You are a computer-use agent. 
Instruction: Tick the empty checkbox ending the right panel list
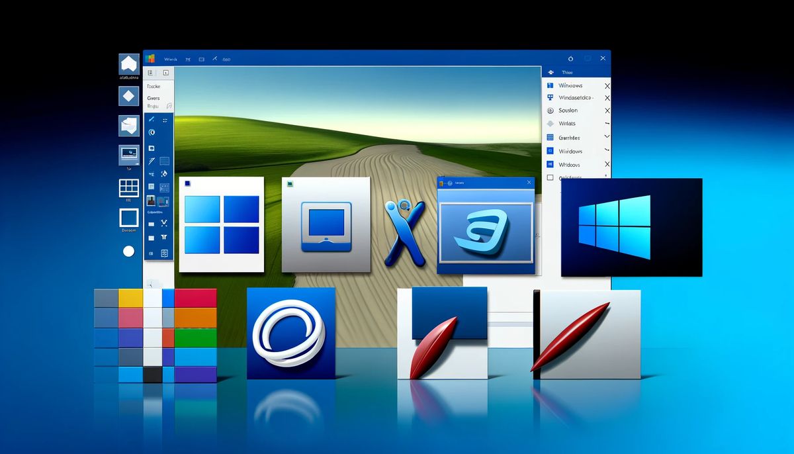click(550, 177)
